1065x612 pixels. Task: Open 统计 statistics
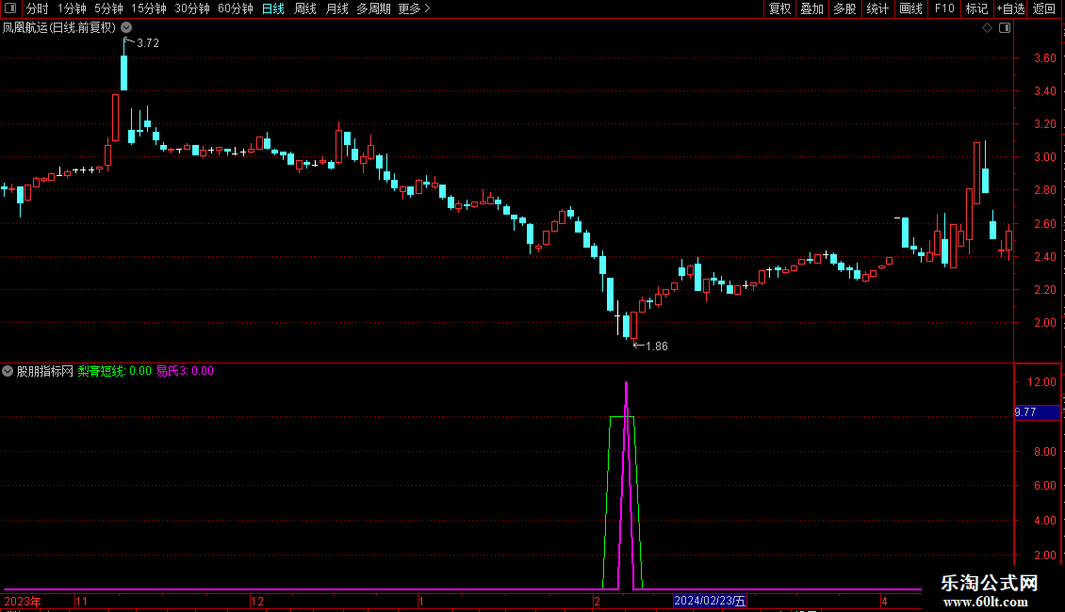(877, 8)
